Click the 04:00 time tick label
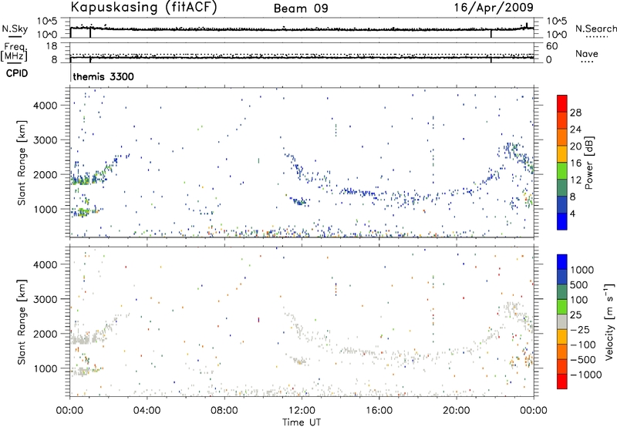The height and width of the screenshot is (427, 617). (147, 411)
